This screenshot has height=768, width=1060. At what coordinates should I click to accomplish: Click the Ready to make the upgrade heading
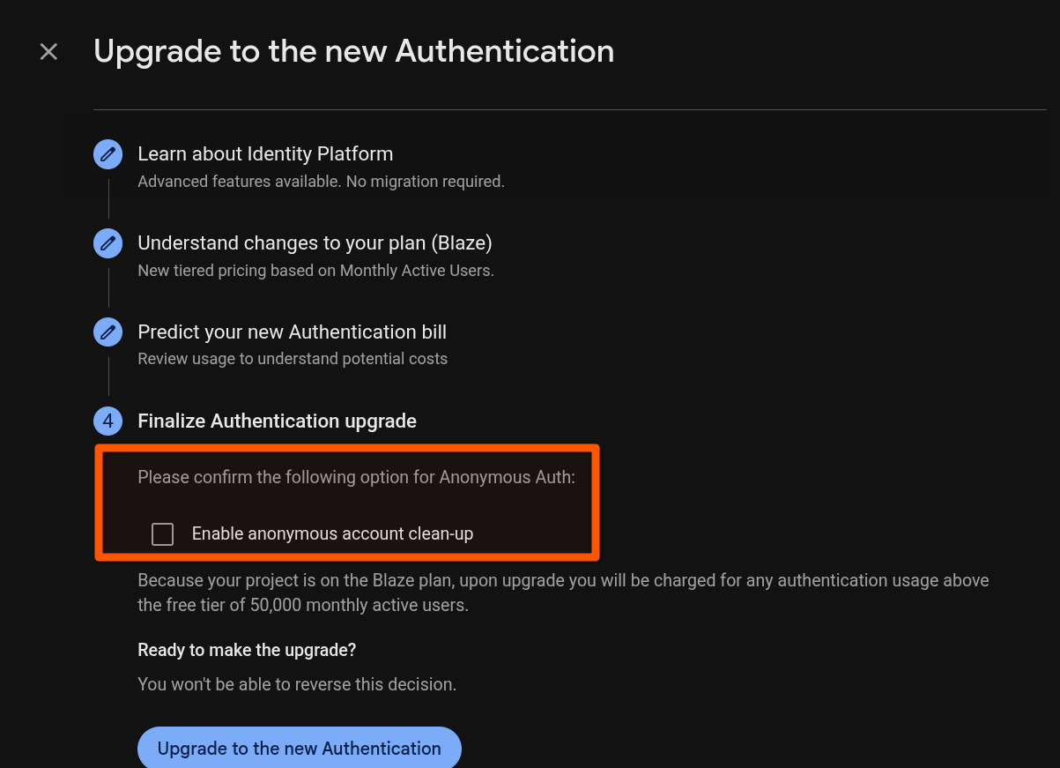[246, 650]
